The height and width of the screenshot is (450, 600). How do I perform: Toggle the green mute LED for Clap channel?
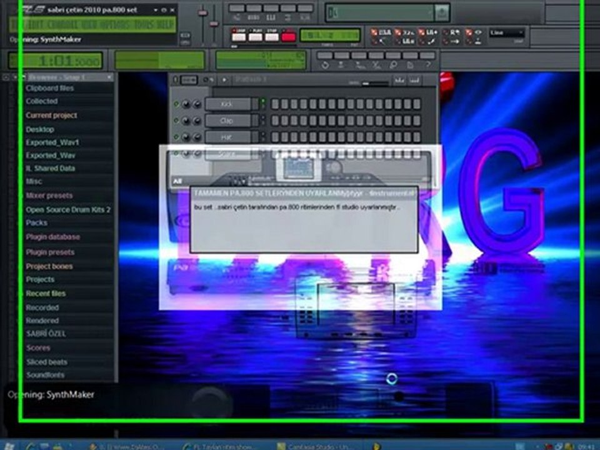click(176, 121)
